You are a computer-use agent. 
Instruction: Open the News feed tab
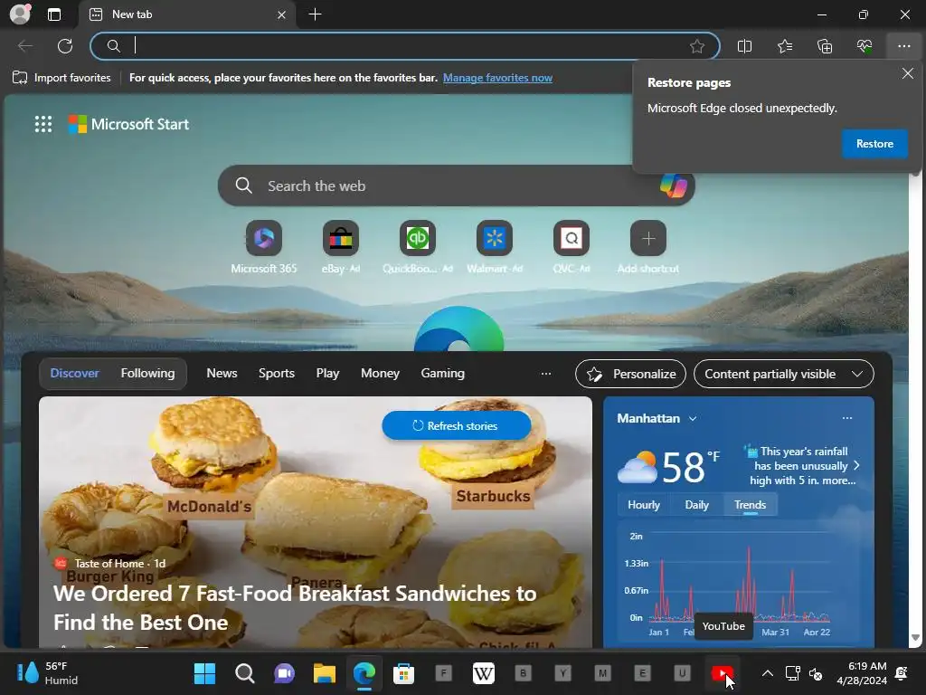pos(222,373)
